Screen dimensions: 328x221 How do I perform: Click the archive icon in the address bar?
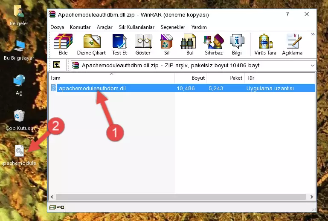(75, 65)
